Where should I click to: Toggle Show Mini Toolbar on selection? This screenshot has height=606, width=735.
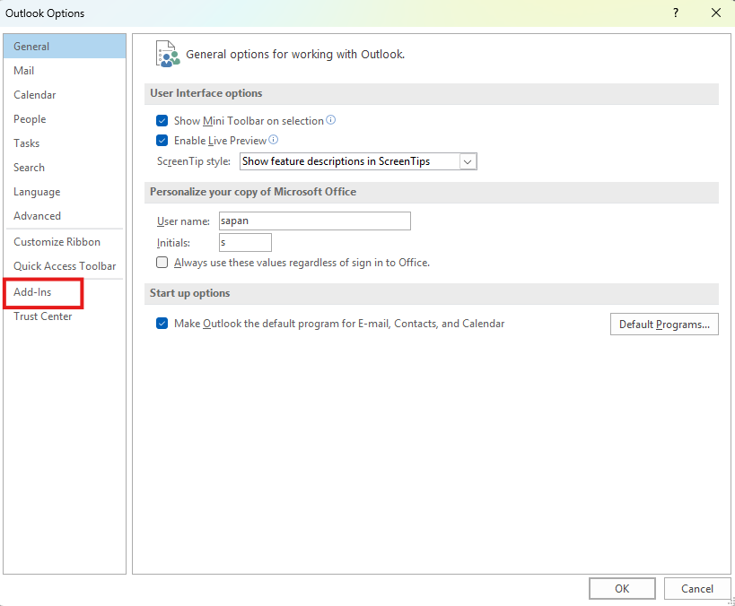click(162, 121)
